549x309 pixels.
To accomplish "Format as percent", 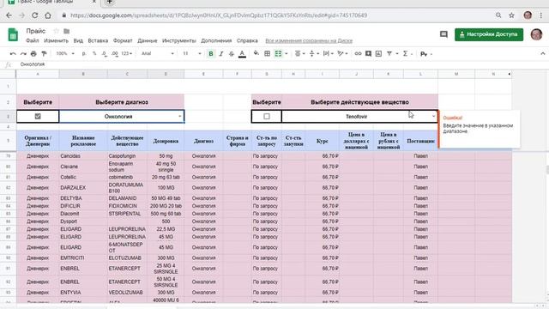I will pyautogui.click(x=94, y=53).
